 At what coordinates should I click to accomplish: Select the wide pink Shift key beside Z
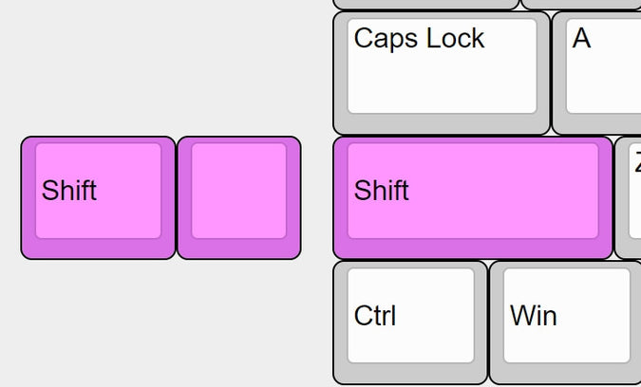click(473, 197)
